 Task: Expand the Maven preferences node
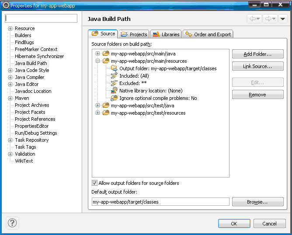point(10,98)
